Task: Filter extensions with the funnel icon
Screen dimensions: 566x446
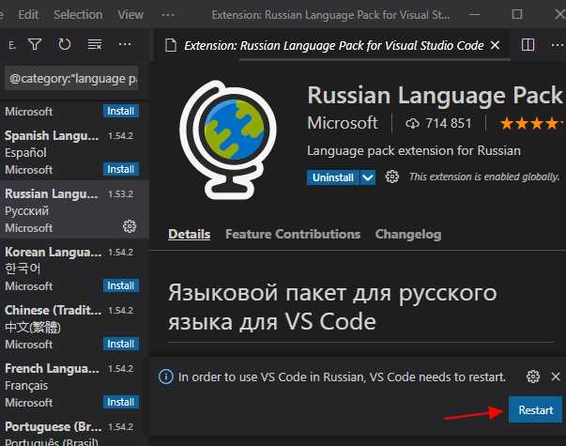Action: point(35,45)
